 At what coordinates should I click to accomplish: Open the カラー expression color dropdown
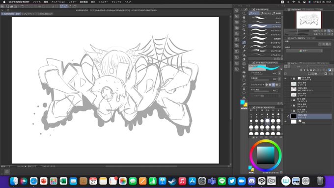(304, 51)
